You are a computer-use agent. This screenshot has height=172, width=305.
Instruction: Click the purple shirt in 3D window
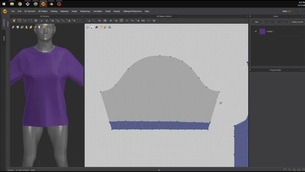click(x=46, y=86)
